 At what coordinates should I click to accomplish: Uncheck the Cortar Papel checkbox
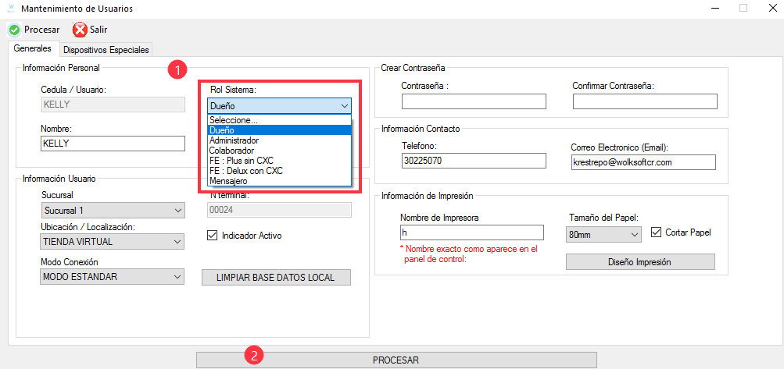(x=657, y=232)
